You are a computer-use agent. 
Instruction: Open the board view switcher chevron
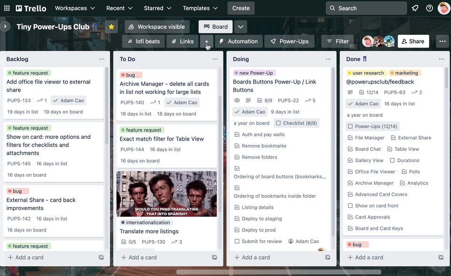pyautogui.click(x=241, y=27)
